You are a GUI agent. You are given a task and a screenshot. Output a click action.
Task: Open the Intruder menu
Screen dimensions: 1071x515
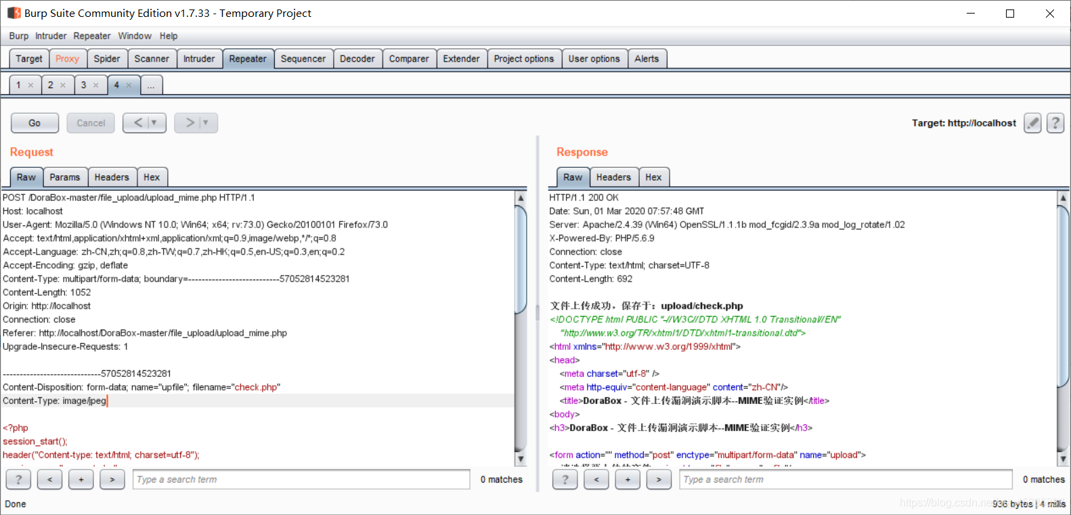tap(51, 36)
